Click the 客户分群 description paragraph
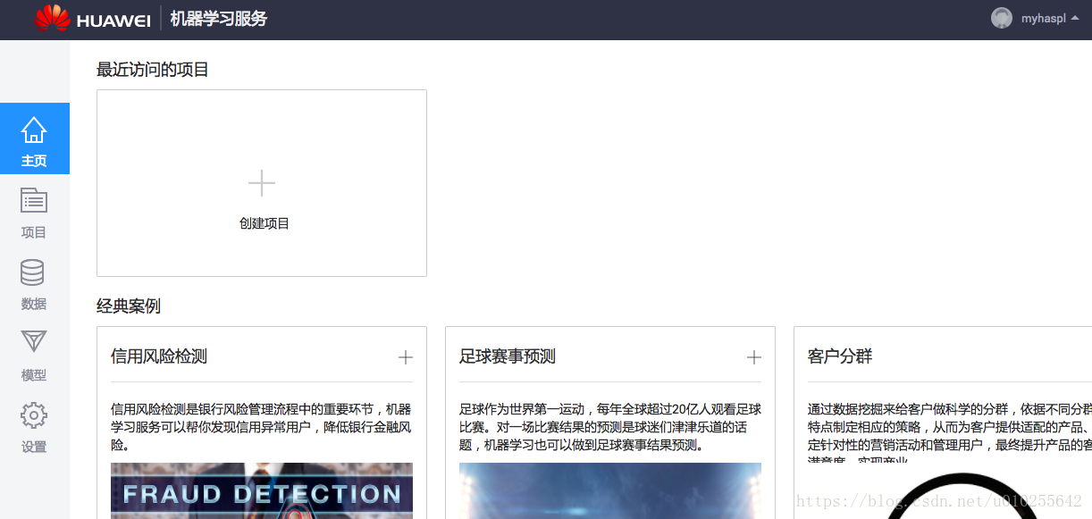 [x=950, y=433]
